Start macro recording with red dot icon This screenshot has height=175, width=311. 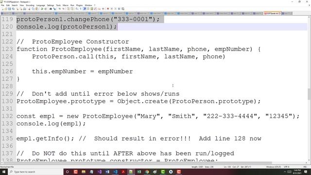108,9
